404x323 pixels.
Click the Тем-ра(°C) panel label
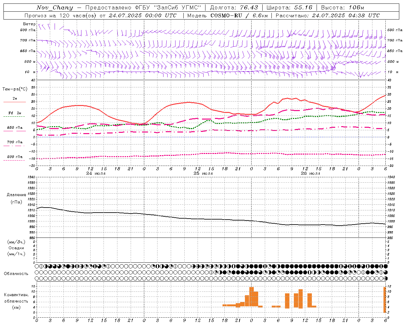pos(15,89)
